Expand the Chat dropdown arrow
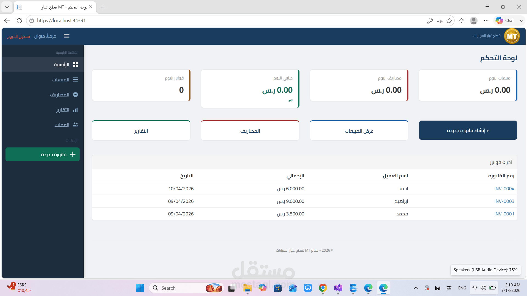This screenshot has height=296, width=527. pyautogui.click(x=522, y=21)
